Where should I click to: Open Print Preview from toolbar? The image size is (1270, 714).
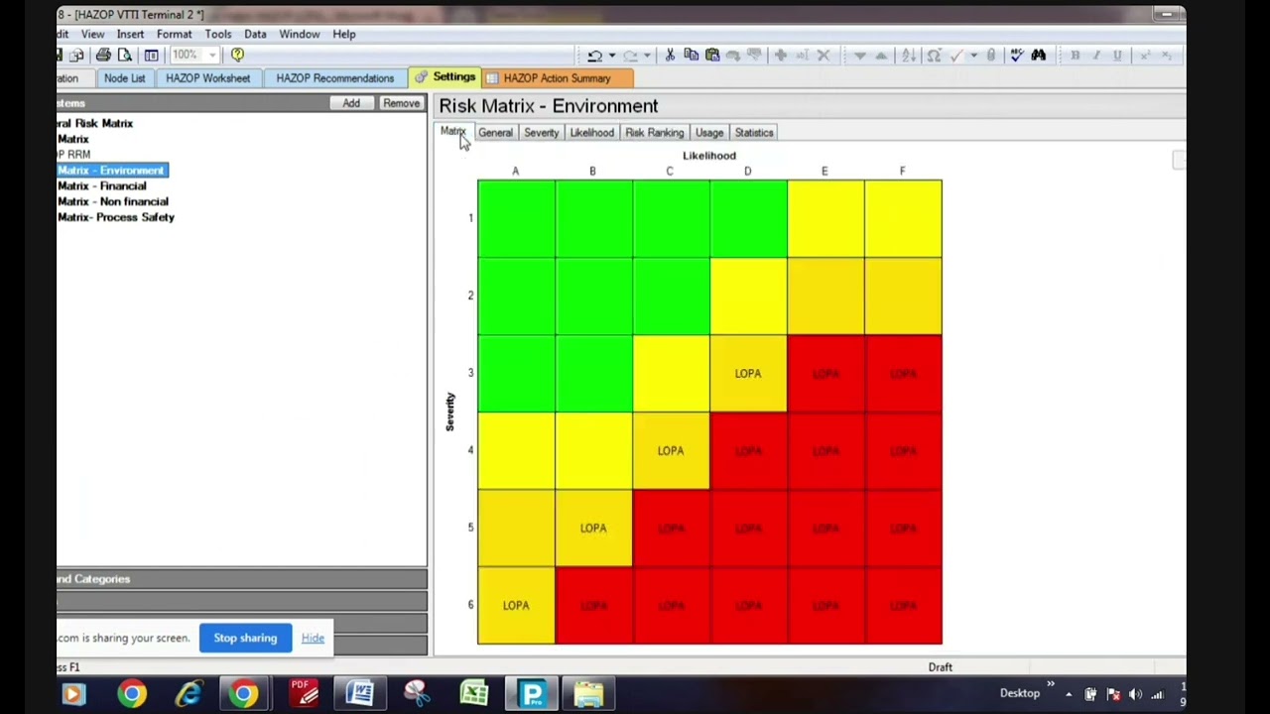[x=125, y=56]
